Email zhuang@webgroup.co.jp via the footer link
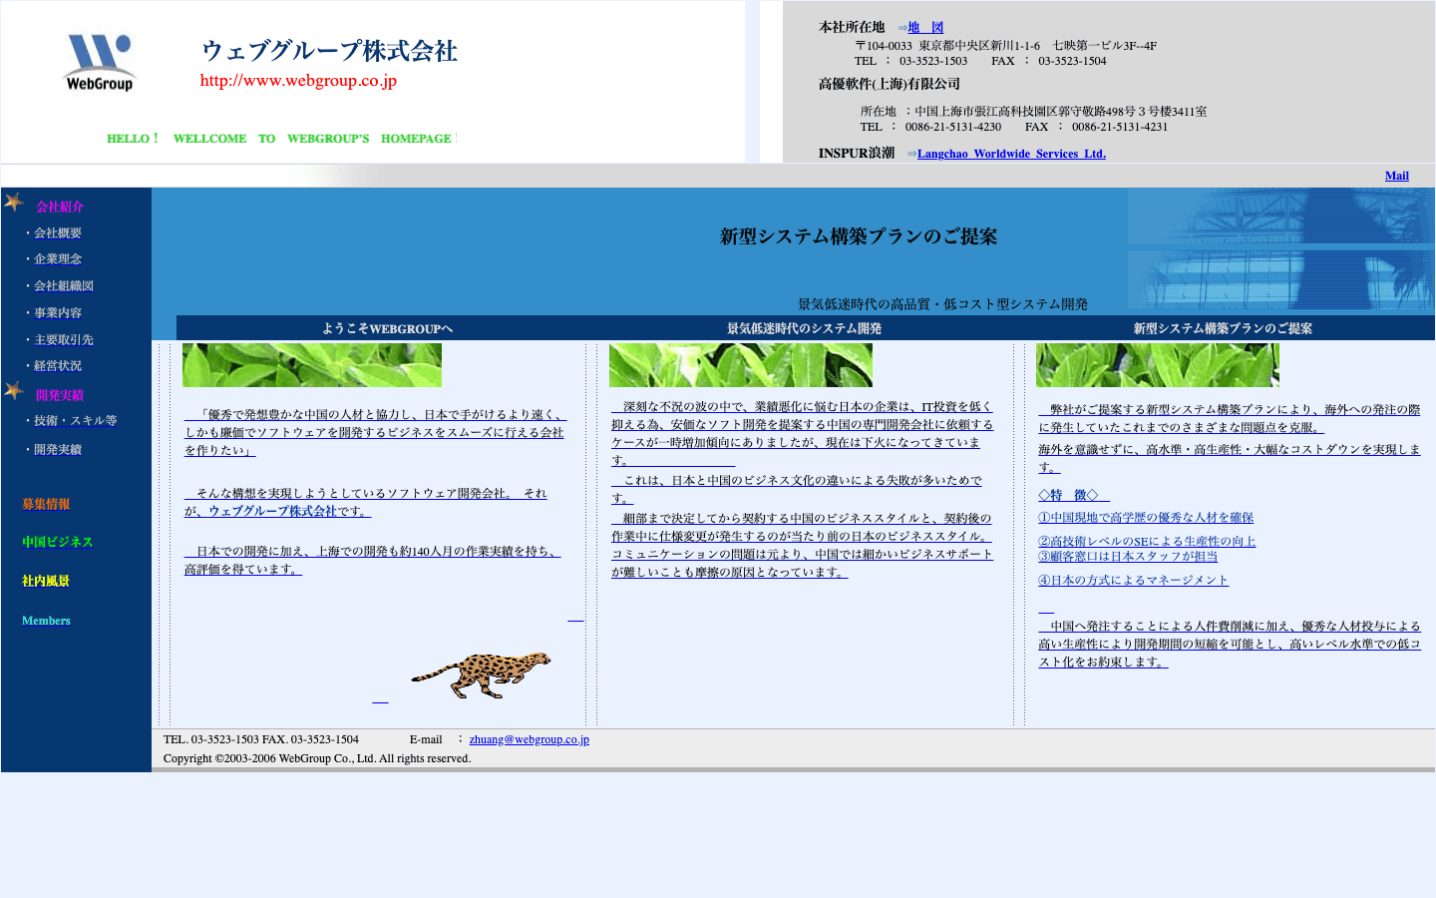The height and width of the screenshot is (898, 1436). coord(529,739)
